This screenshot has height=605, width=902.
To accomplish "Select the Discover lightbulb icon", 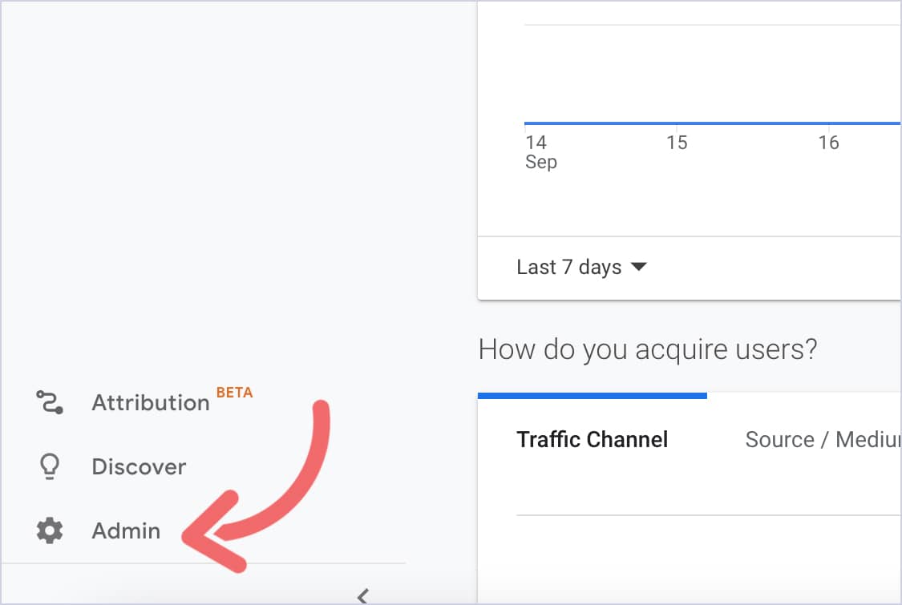I will coord(49,466).
